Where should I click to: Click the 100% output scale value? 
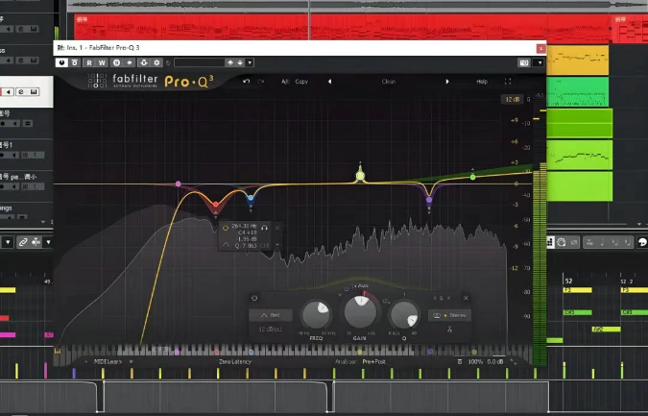click(475, 361)
